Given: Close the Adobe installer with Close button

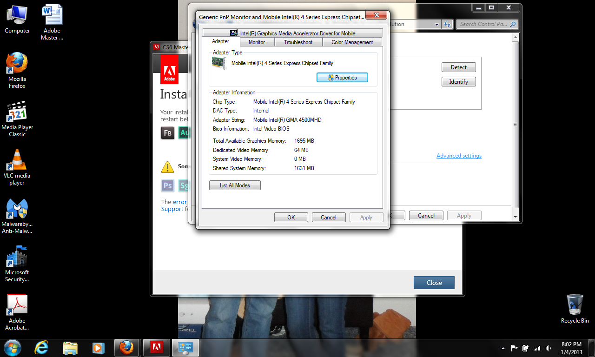Looking at the screenshot, I should 434,283.
